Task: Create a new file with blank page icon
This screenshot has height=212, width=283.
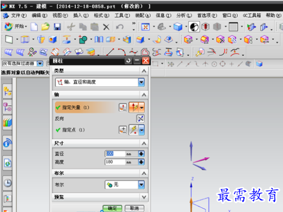Action: coord(34,27)
